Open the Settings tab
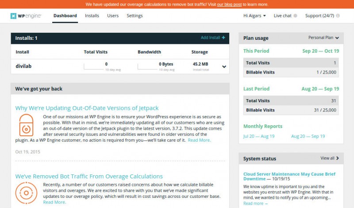This screenshot has height=208, width=354. pos(135,16)
